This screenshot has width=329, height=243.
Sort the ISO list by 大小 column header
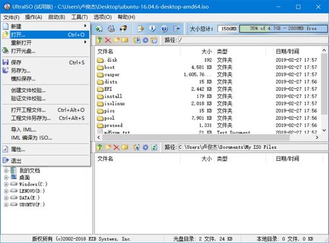click(197, 51)
